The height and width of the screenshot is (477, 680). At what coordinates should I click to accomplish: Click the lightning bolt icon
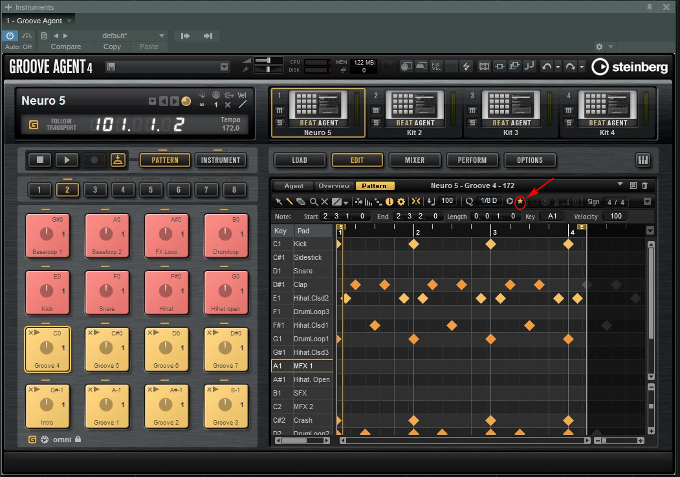[x=466, y=67]
